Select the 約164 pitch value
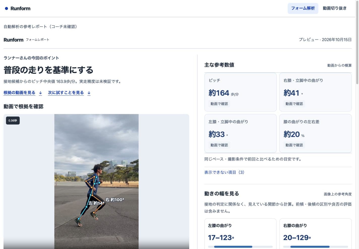The height and width of the screenshot is (249, 359). point(219,93)
